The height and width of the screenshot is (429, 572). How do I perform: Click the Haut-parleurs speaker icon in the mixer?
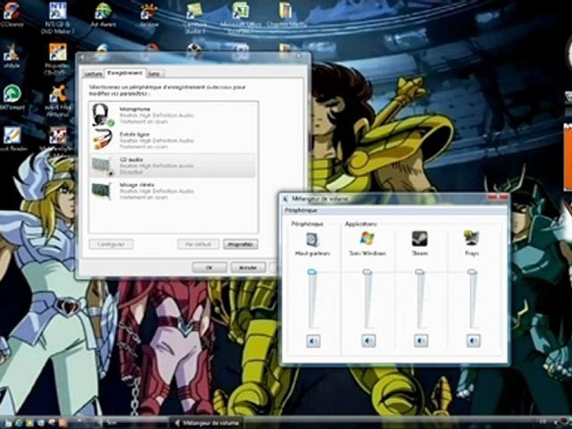point(312,240)
